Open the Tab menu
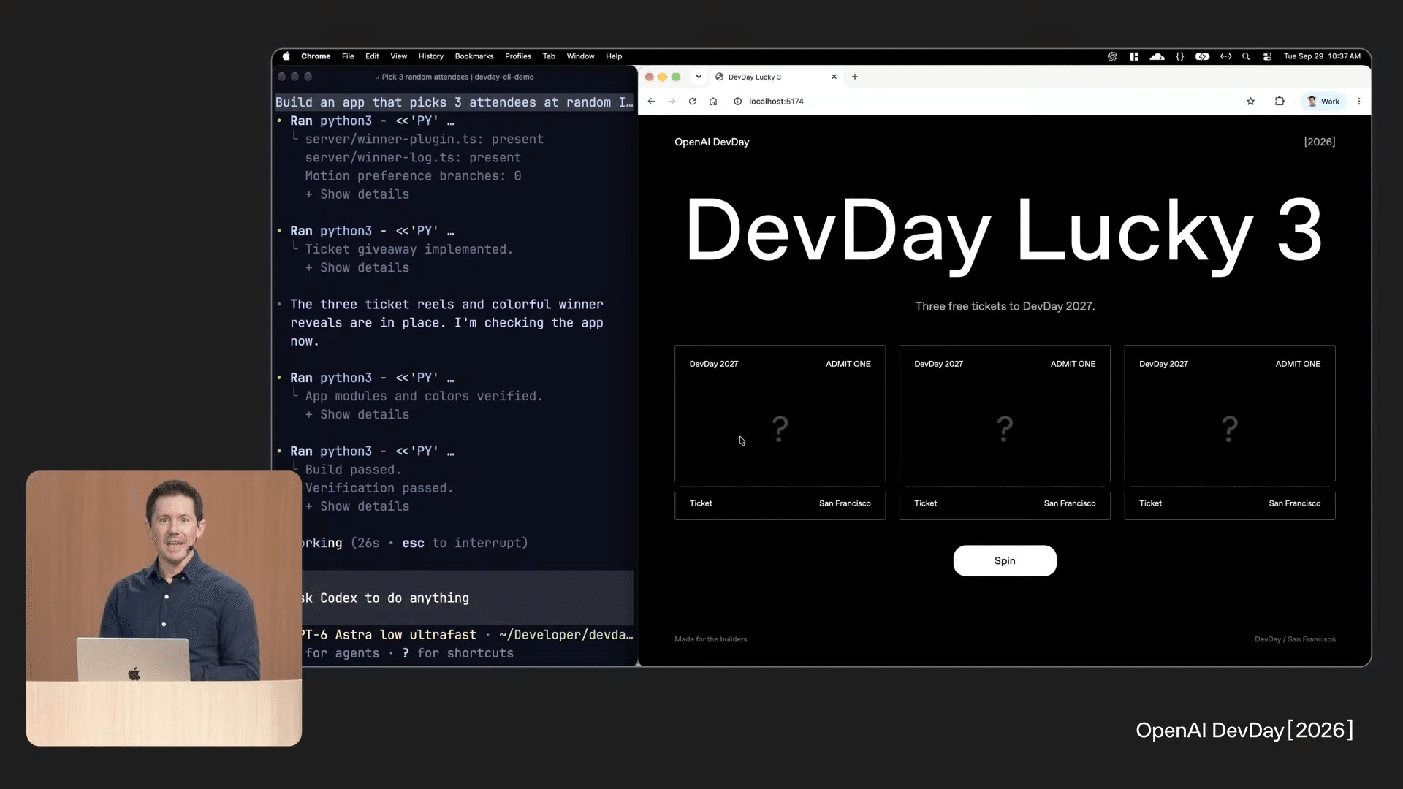The image size is (1403, 789). click(549, 56)
